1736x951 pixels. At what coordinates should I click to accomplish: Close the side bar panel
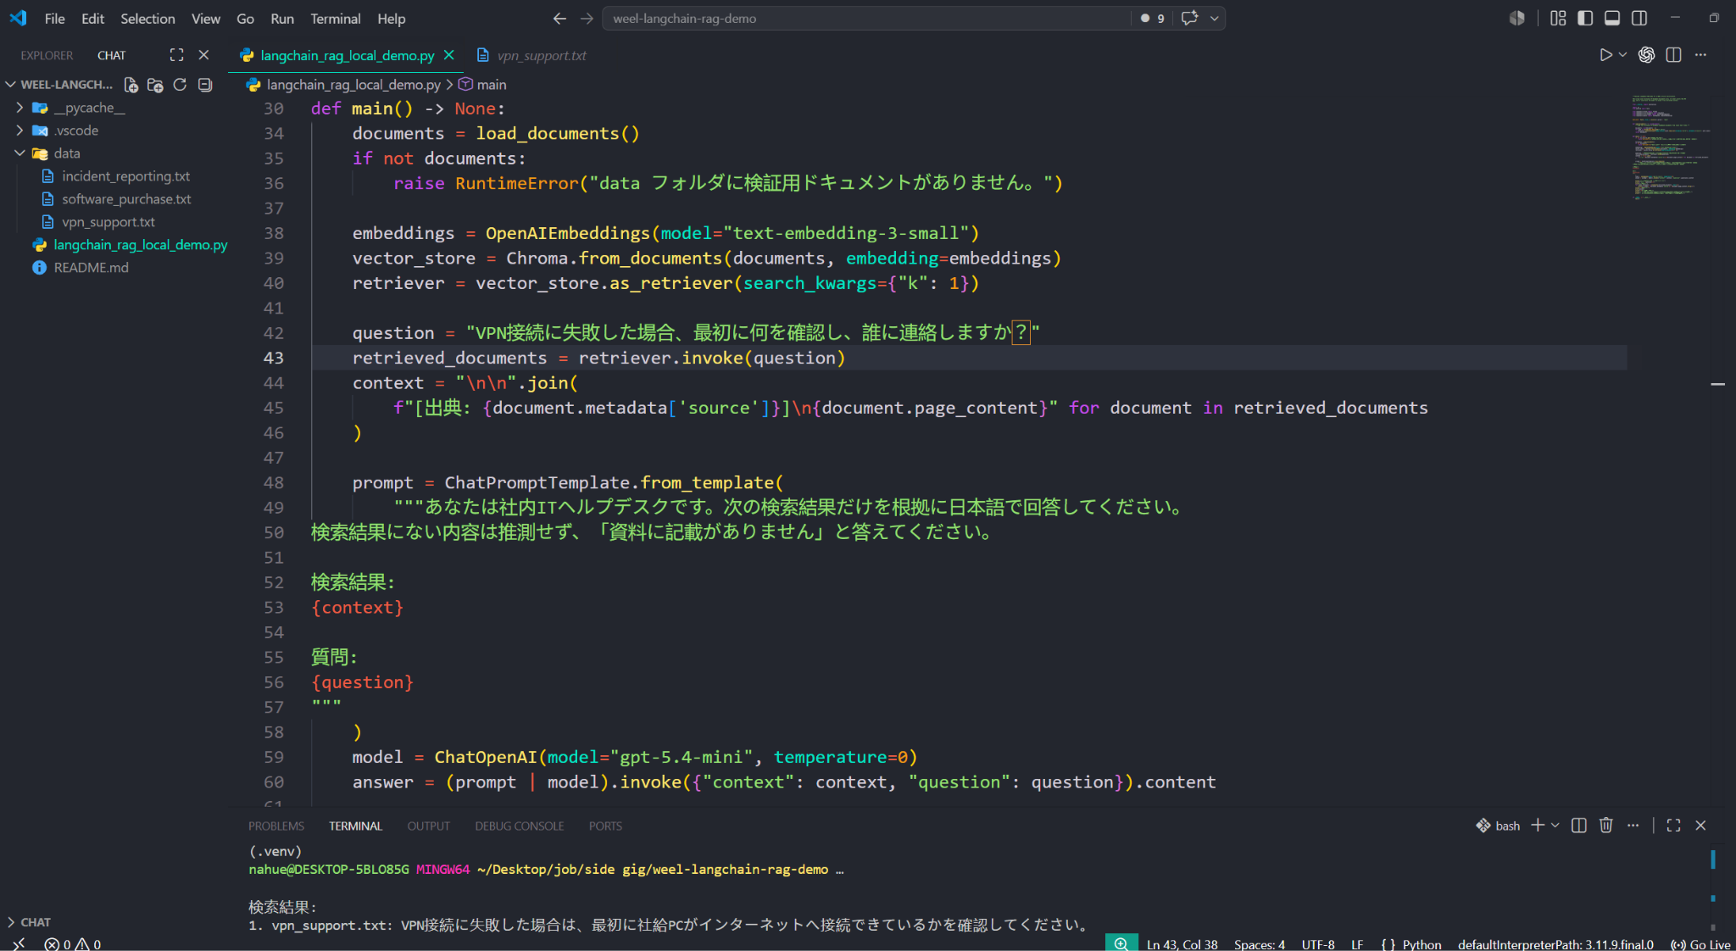[x=203, y=55]
